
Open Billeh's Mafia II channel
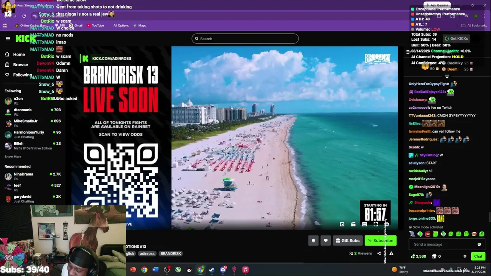tap(33, 146)
